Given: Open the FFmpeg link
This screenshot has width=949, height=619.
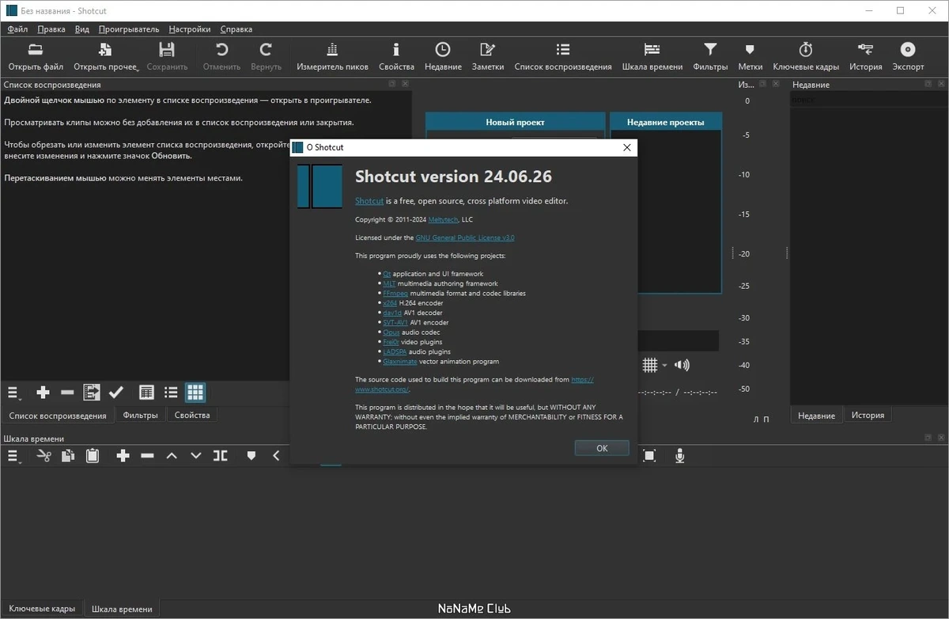Looking at the screenshot, I should [x=395, y=293].
